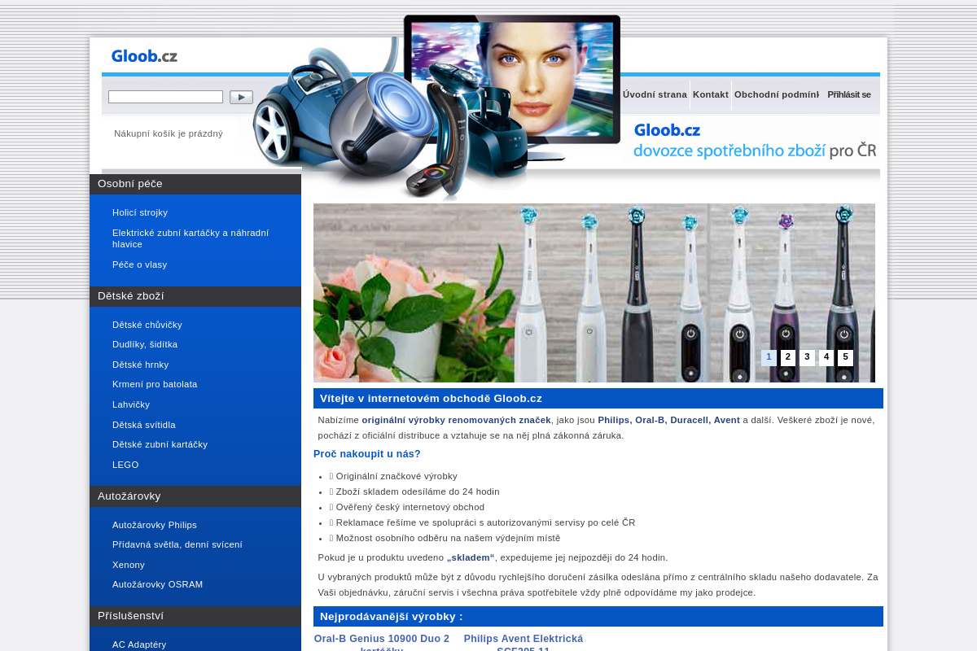Open the Dětské hrnky category
Viewport: 977px width, 651px height.
[141, 365]
